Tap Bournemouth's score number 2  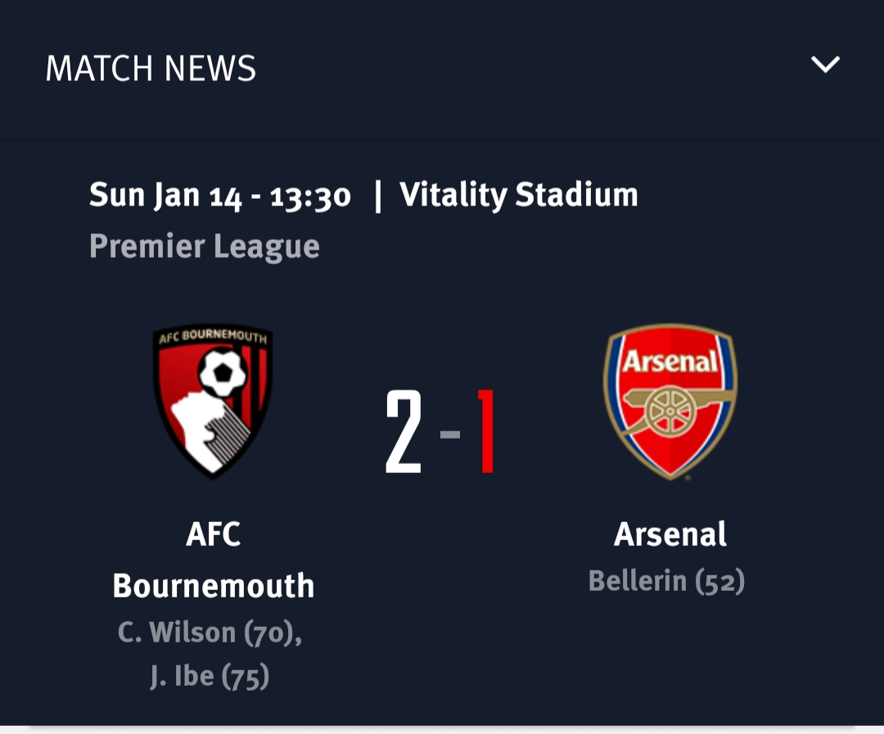tap(404, 431)
